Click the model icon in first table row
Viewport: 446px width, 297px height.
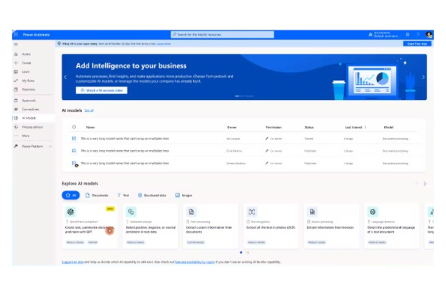tap(74, 138)
